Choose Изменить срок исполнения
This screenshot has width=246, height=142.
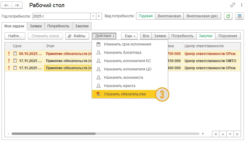coord(130,44)
